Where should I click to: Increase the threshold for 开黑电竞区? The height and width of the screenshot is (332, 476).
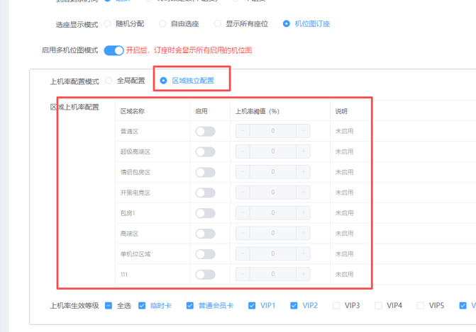click(x=304, y=192)
